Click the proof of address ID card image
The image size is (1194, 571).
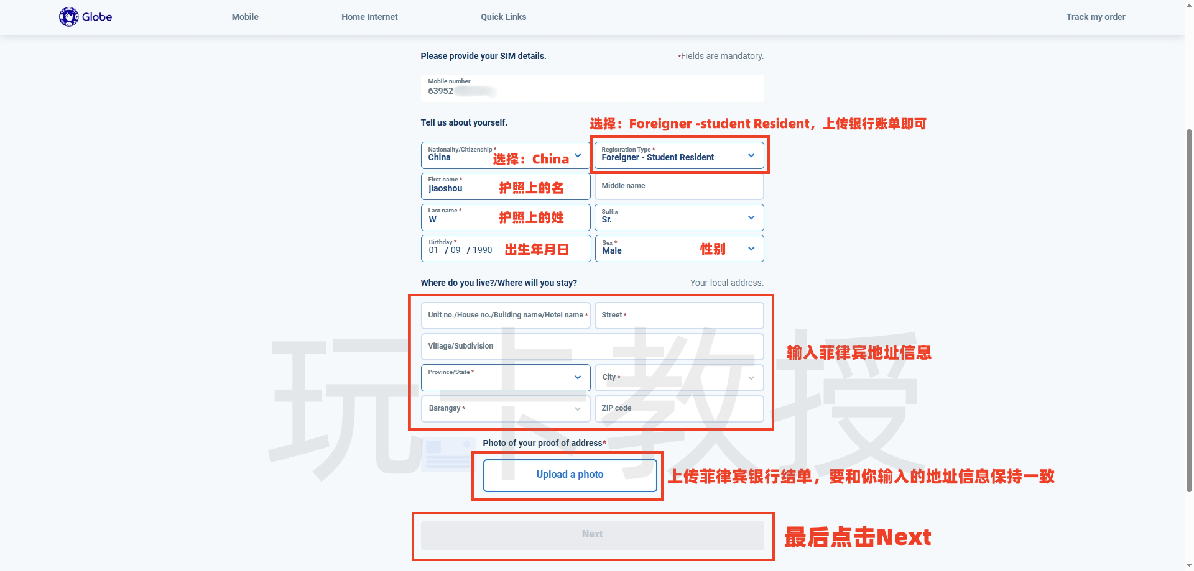[448, 455]
